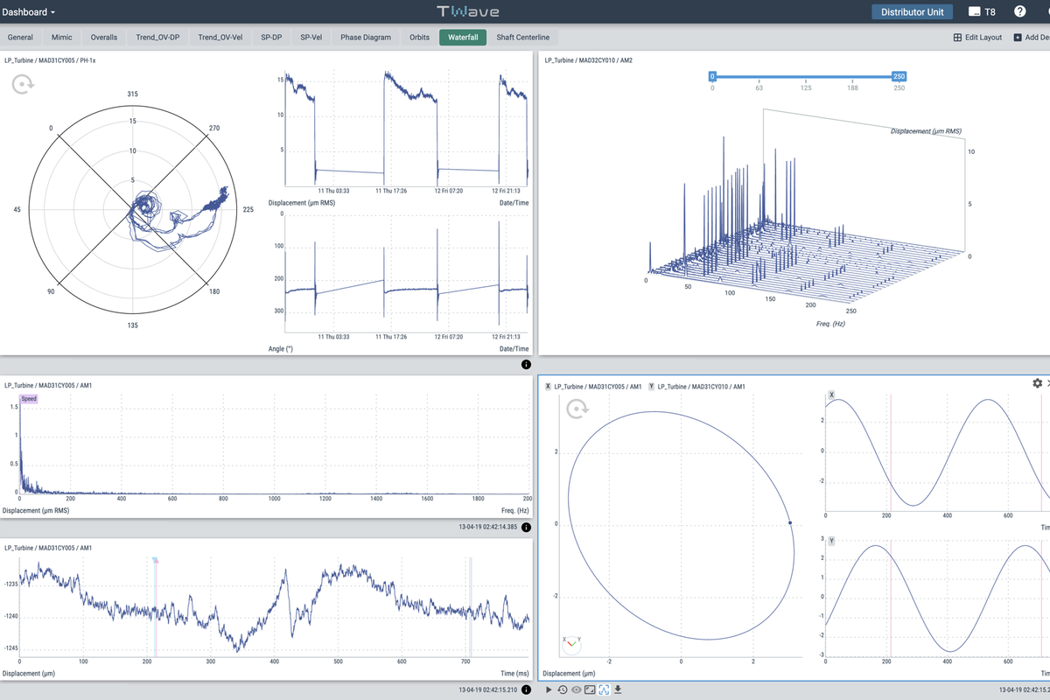Open the orbit widget settings gear

point(1038,383)
